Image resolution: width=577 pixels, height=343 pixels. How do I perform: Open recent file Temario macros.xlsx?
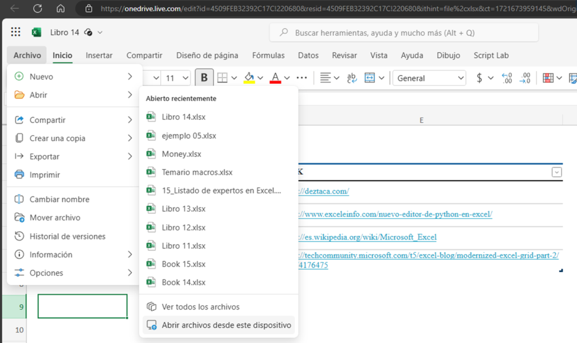pos(219,172)
